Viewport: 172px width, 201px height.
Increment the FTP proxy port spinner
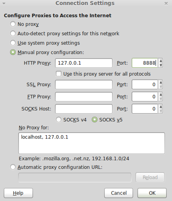tap(161, 95)
